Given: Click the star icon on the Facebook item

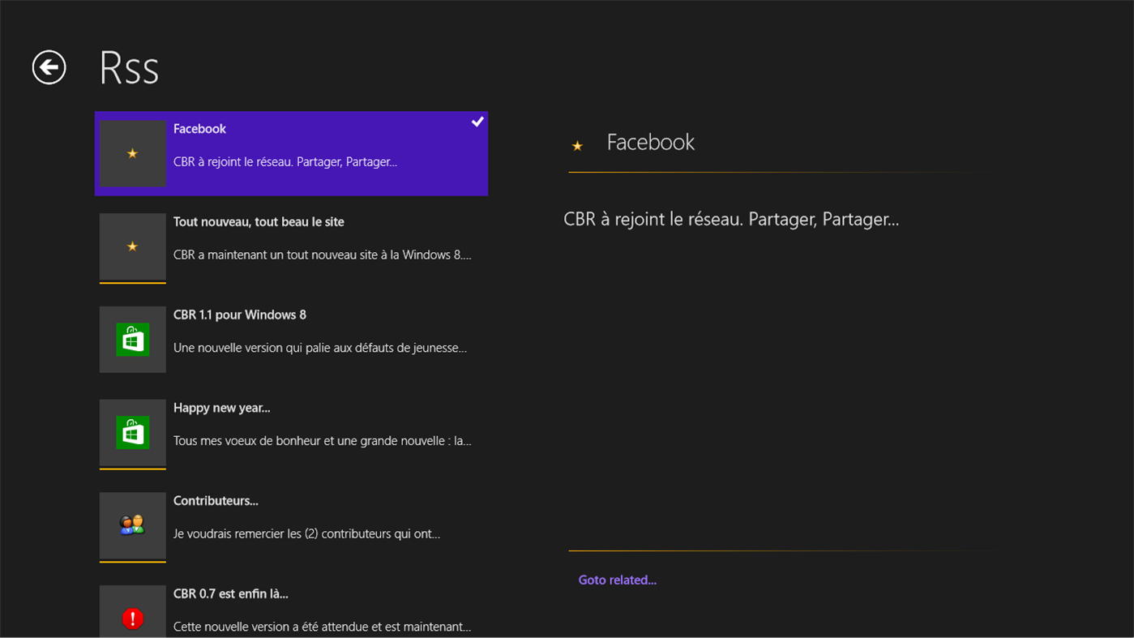Looking at the screenshot, I should pyautogui.click(x=132, y=153).
